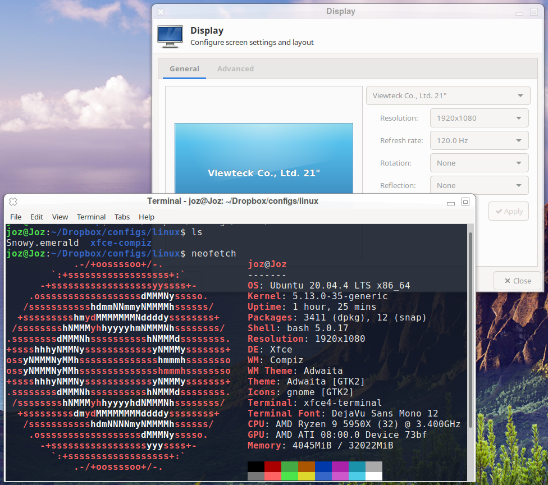Open the Terminal File menu

pyautogui.click(x=16, y=217)
